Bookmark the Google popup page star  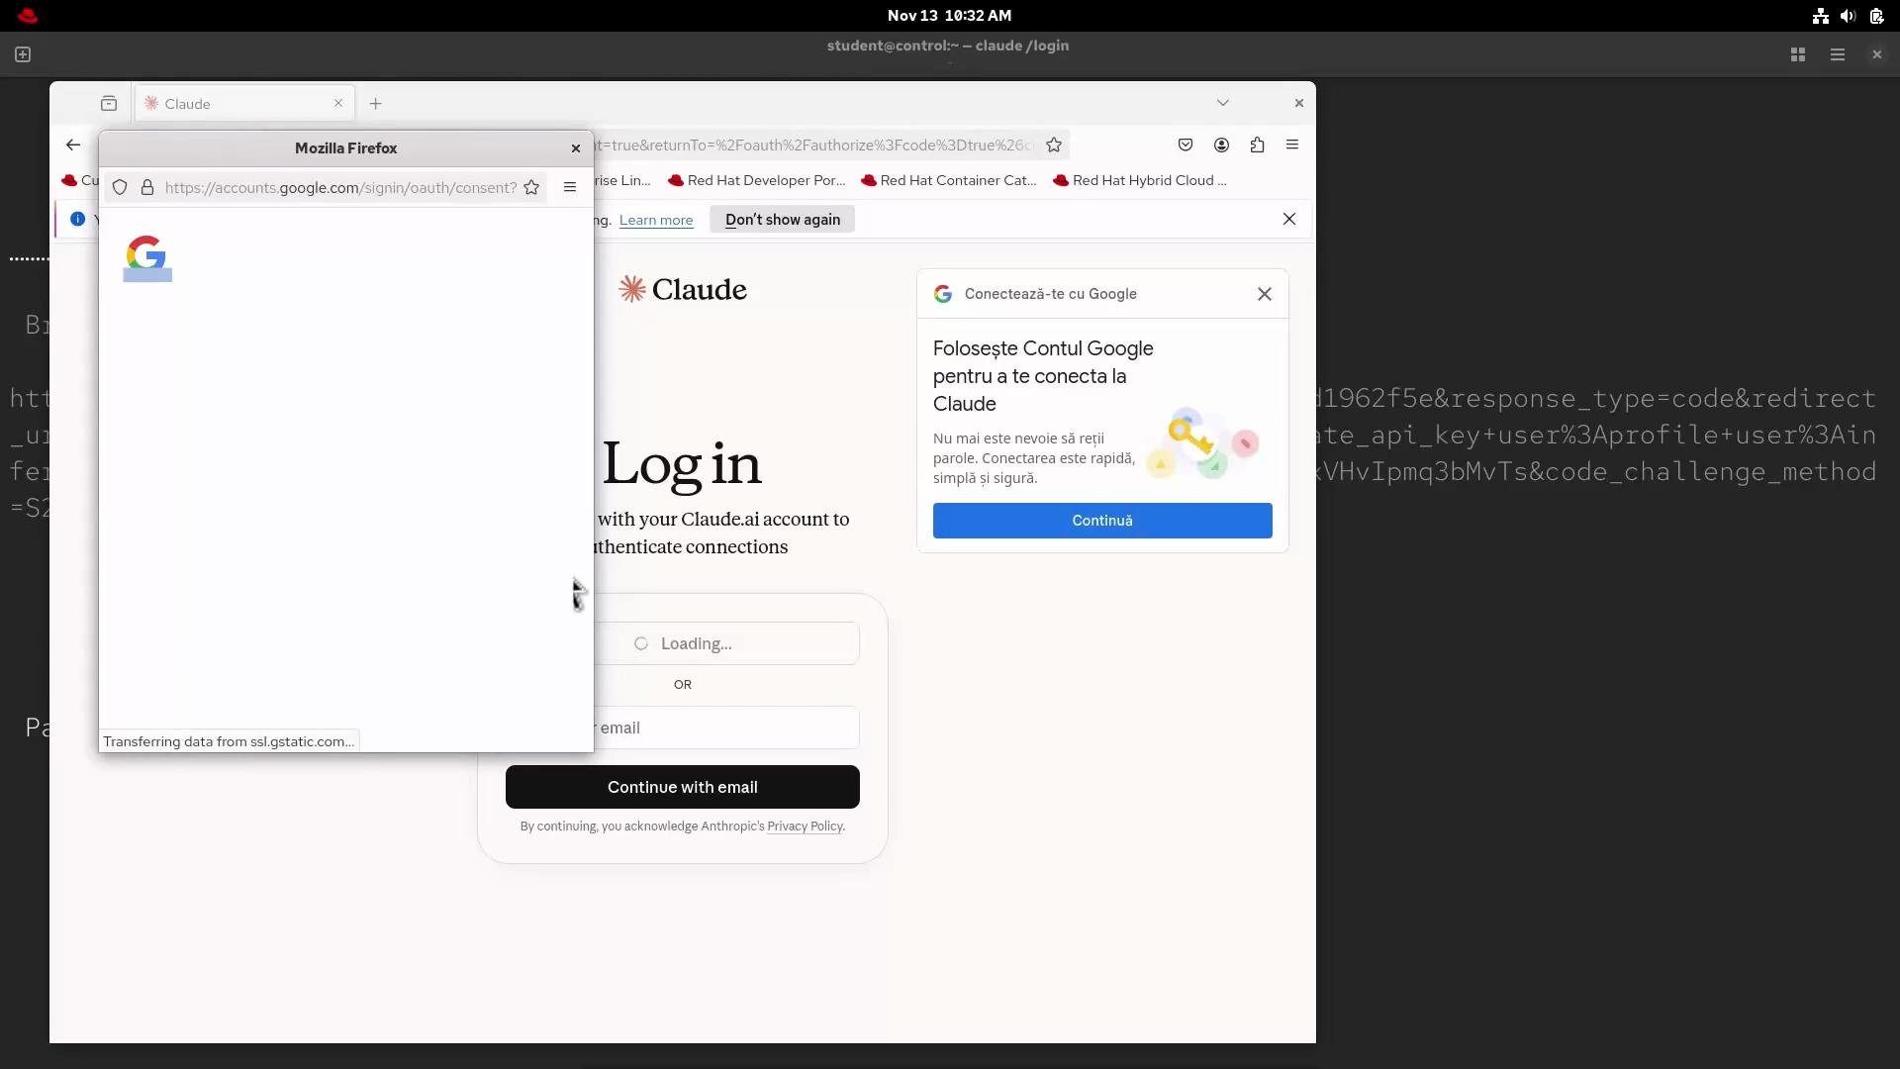531,187
